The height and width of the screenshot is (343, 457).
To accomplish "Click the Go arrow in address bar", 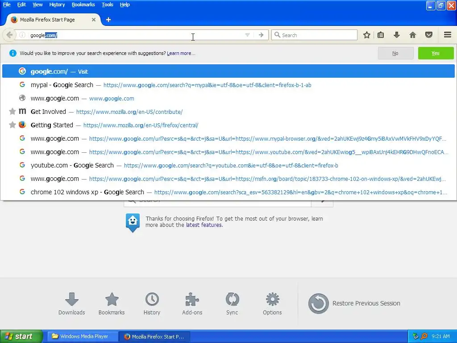I will click(x=261, y=35).
